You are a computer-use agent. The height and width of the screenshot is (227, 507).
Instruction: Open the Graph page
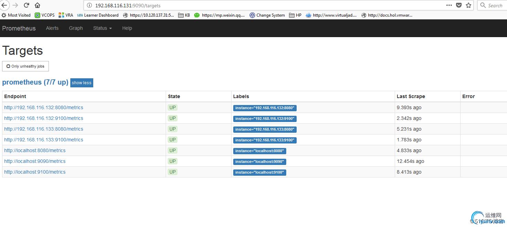point(76,28)
